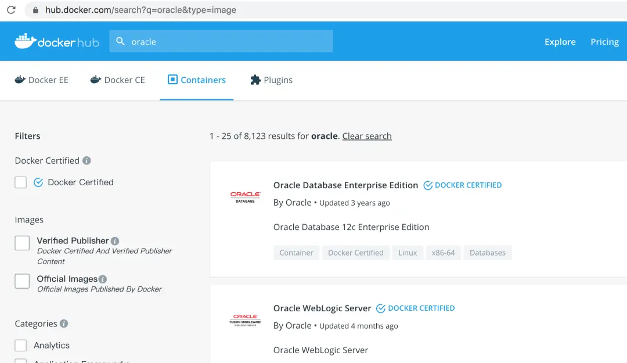Click info icon next to Categories
Screen dimensions: 627x363
[64, 324]
